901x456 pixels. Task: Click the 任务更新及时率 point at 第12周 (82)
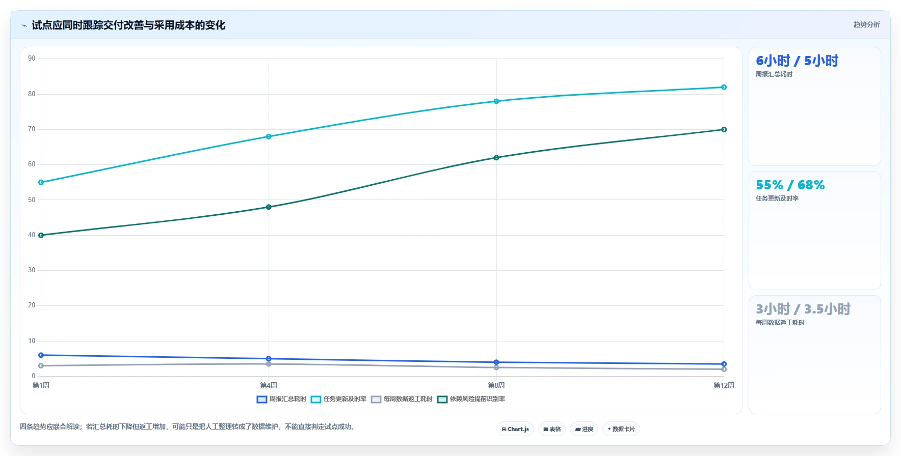pos(724,87)
